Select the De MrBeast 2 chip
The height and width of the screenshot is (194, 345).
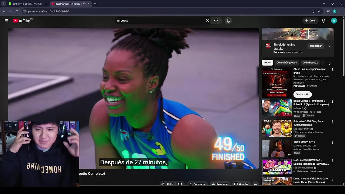(x=310, y=63)
